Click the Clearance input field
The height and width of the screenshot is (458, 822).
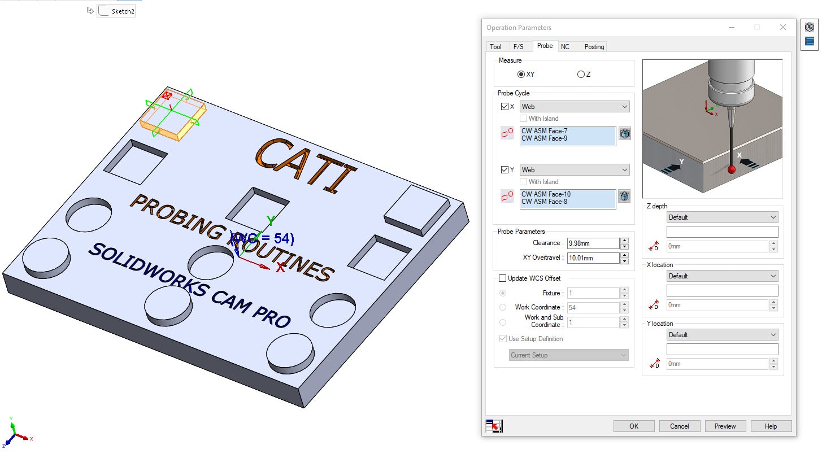[x=593, y=243]
